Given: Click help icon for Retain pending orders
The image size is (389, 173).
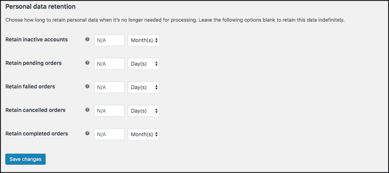Looking at the screenshot, I should click(87, 63).
